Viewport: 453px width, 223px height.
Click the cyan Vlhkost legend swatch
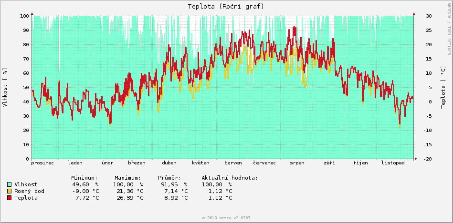click(10, 184)
